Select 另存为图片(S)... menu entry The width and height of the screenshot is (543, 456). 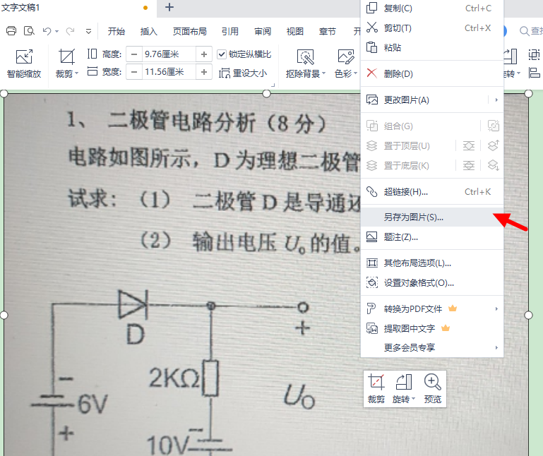point(432,217)
